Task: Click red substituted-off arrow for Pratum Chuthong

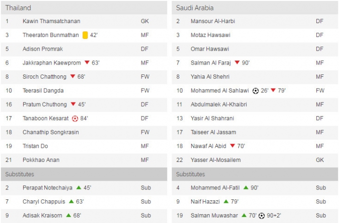Action: tap(73, 104)
